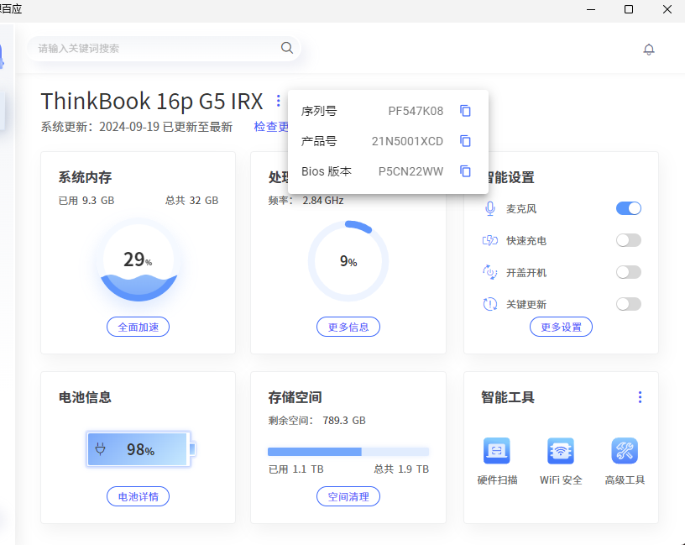Open the 智能工具 three-dot menu

point(640,397)
